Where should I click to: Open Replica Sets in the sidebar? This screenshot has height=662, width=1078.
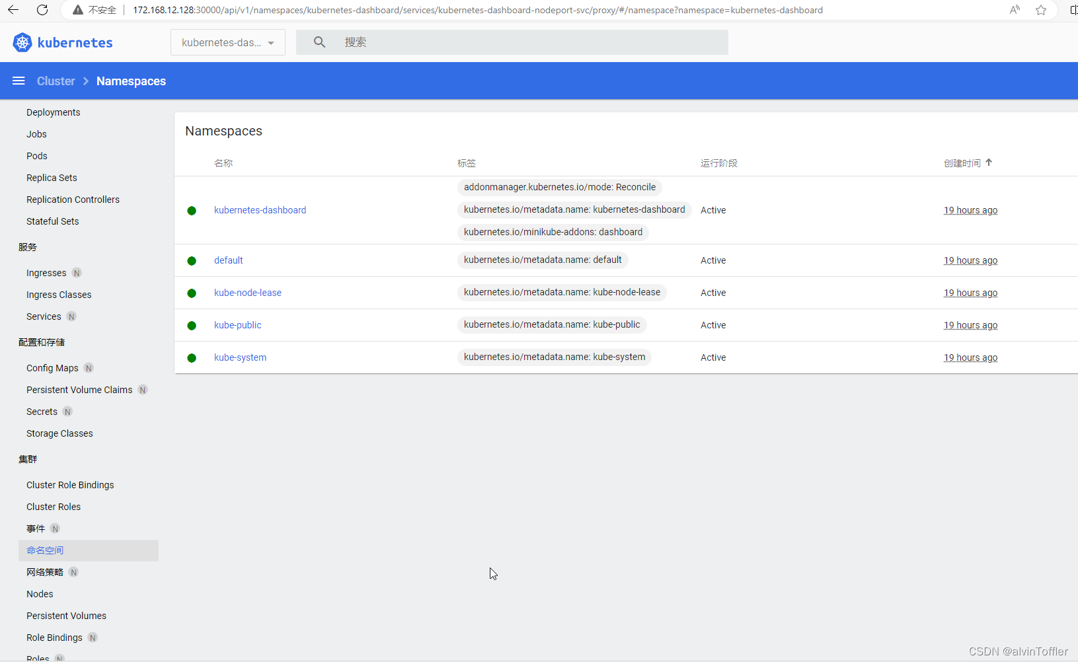[52, 178]
